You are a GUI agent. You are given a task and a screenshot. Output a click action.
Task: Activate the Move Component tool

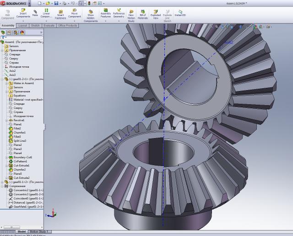74,14
